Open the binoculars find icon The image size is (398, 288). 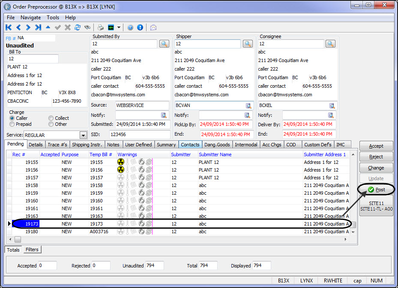point(87,27)
